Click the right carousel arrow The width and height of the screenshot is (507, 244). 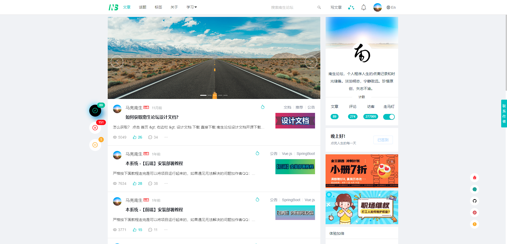[x=311, y=62]
